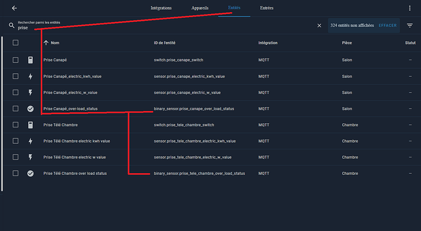
Task: Click the EFFACER button
Action: click(x=387, y=26)
